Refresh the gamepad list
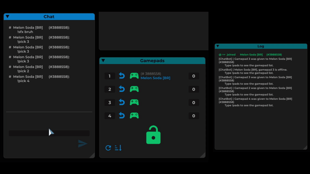The height and width of the screenshot is (174, 310). point(108,148)
